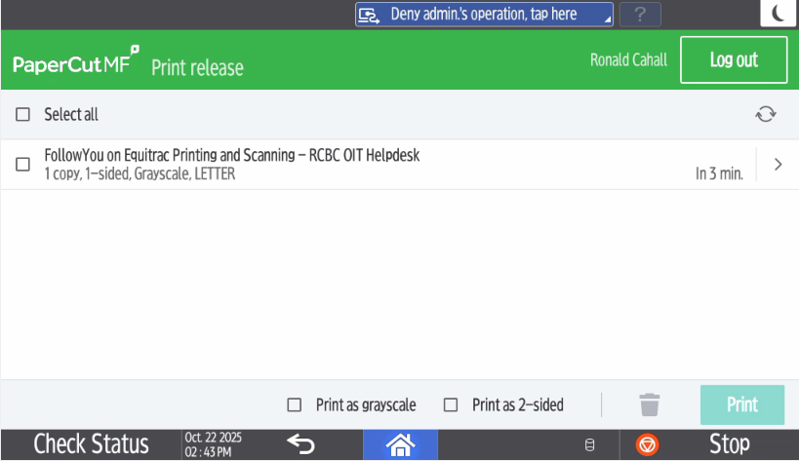Select the FollowYou on Equitrac Printing job title
This screenshot has width=799, height=461.
coord(232,155)
